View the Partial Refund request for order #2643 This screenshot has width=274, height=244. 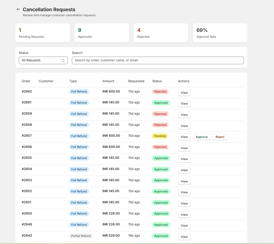click(x=184, y=237)
